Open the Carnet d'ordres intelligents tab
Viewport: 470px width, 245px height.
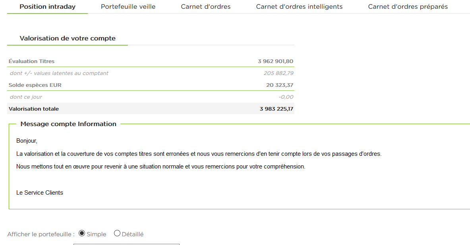(x=299, y=7)
